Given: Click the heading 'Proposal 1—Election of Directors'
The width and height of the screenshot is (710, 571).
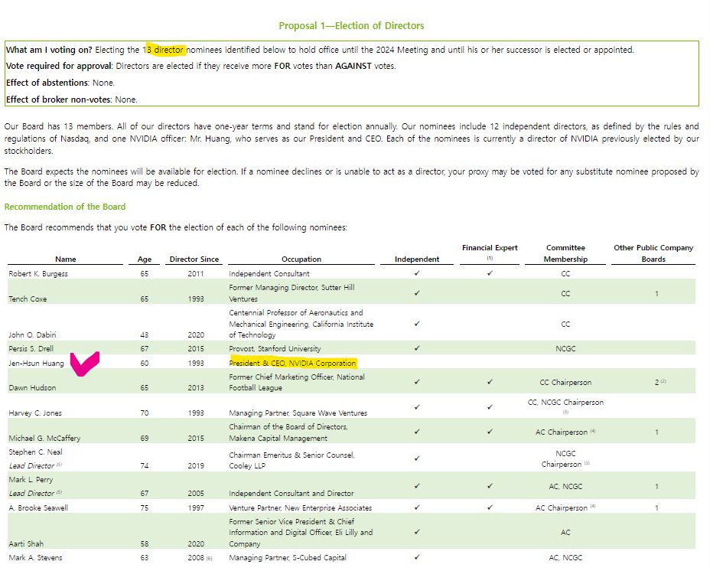Looking at the screenshot, I should [x=351, y=26].
